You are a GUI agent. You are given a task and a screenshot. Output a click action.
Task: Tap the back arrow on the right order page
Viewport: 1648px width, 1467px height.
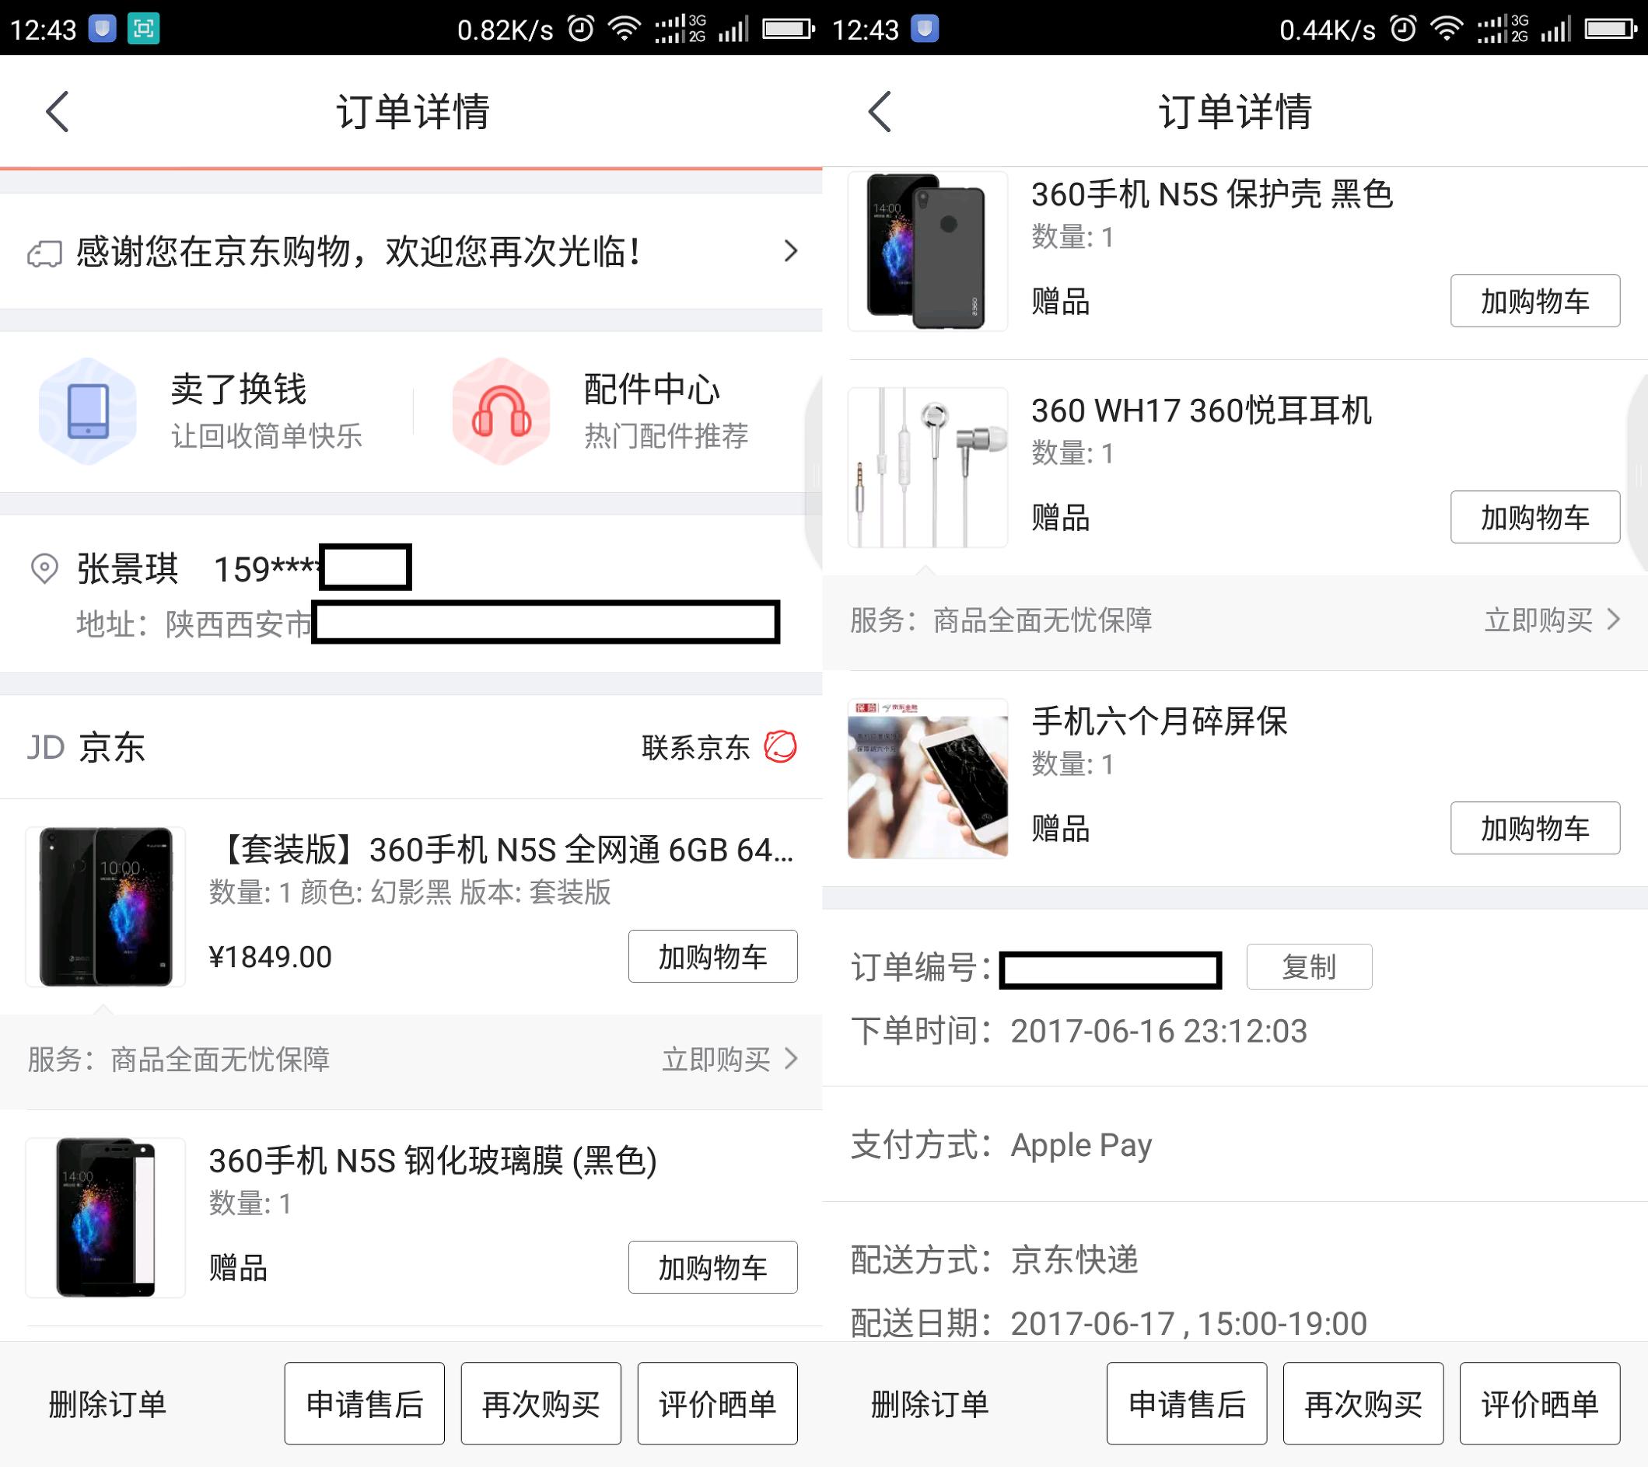pyautogui.click(x=879, y=112)
